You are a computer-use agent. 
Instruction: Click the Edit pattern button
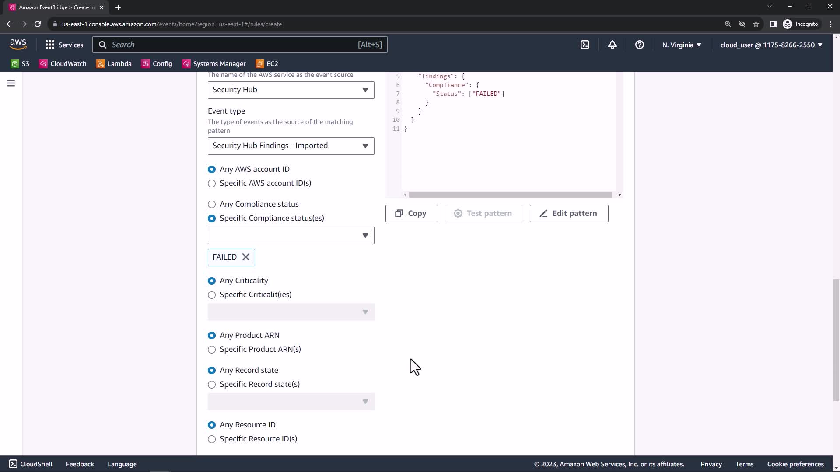click(569, 213)
